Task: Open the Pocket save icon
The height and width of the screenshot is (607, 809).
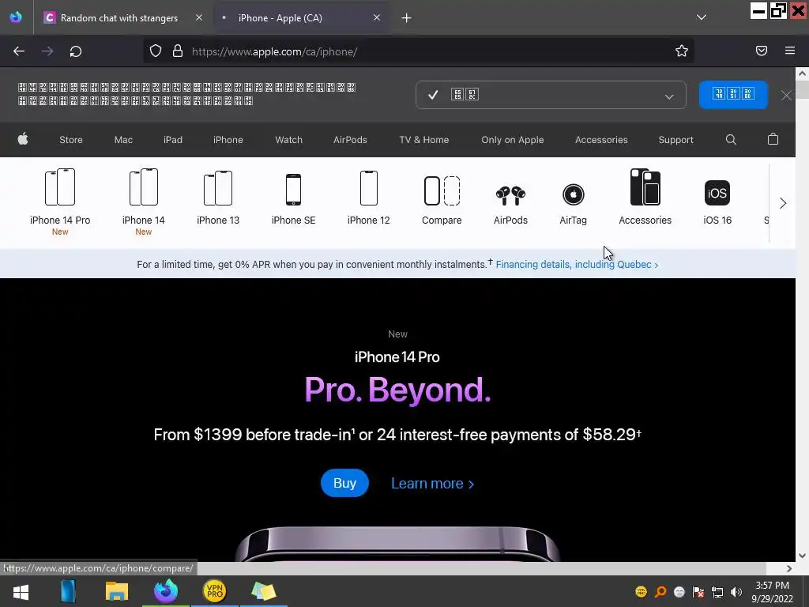Action: (x=761, y=51)
